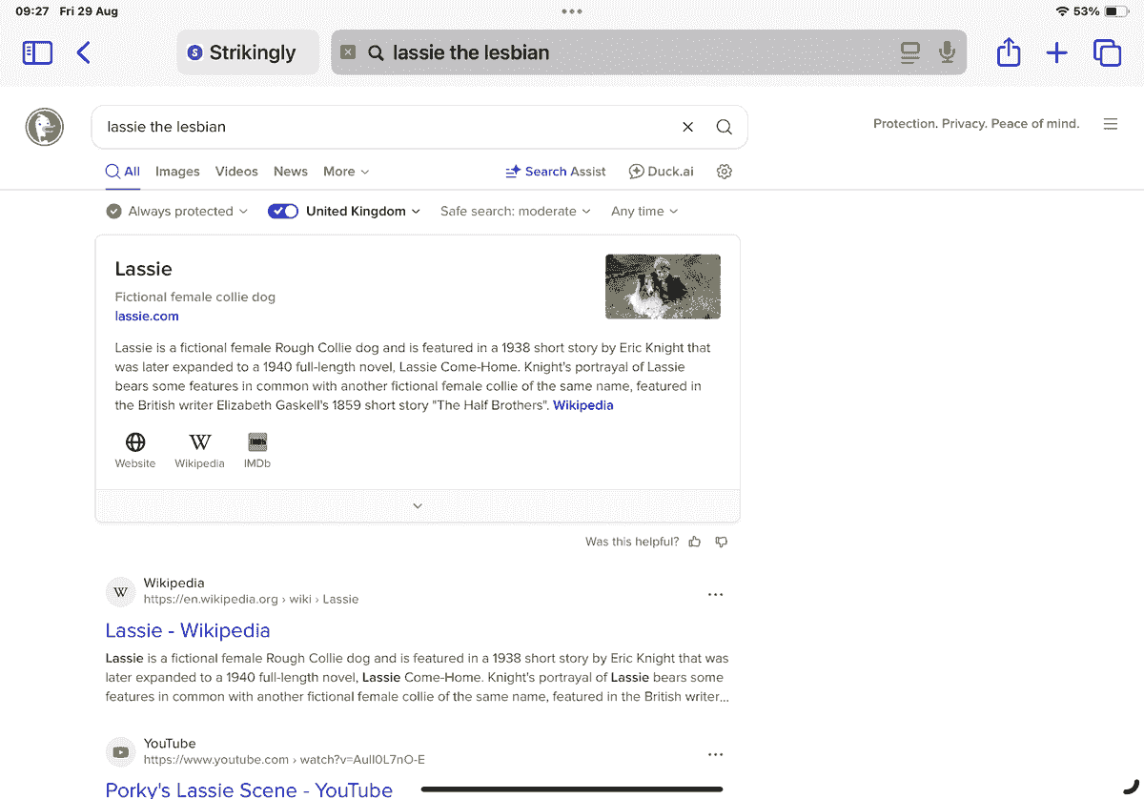Open options for the Wikipedia result
Image resolution: width=1144 pixels, height=799 pixels.
click(716, 595)
